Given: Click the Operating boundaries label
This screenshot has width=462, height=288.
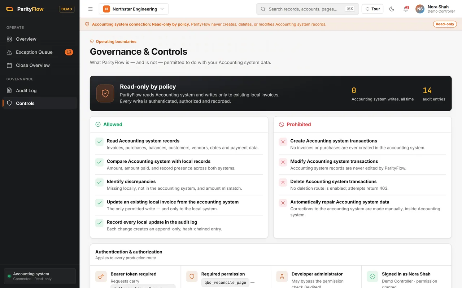Looking at the screenshot, I should tap(116, 41).
